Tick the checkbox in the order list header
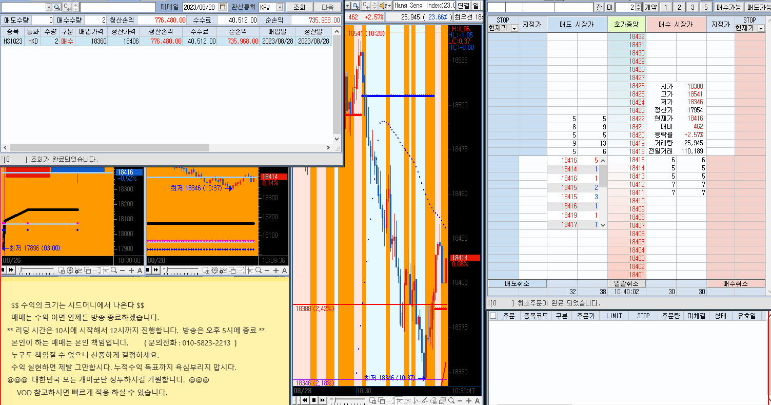Screen dimensions: 771x405 [x=493, y=316]
